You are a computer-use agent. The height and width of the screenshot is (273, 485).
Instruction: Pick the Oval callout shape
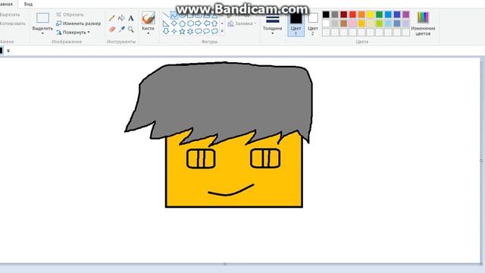(x=206, y=31)
